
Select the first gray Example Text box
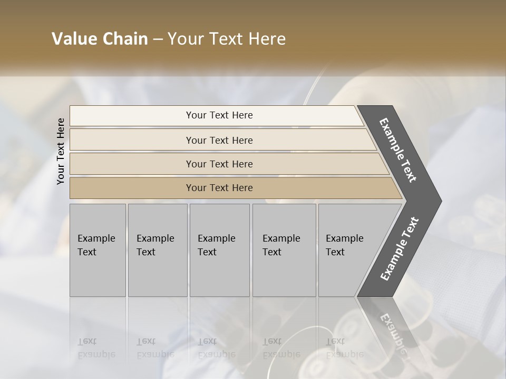pos(98,250)
